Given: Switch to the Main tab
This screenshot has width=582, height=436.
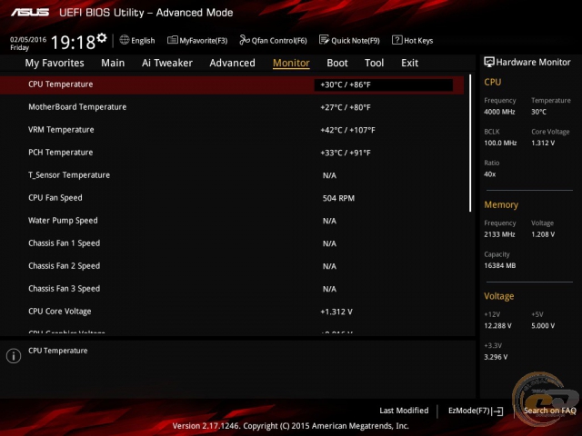Looking at the screenshot, I should click(x=113, y=63).
